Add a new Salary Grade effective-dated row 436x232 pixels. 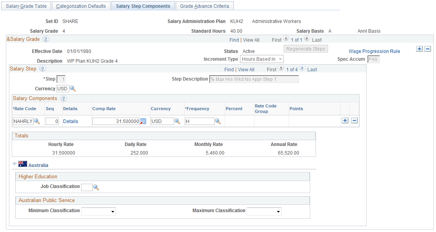[420, 49]
